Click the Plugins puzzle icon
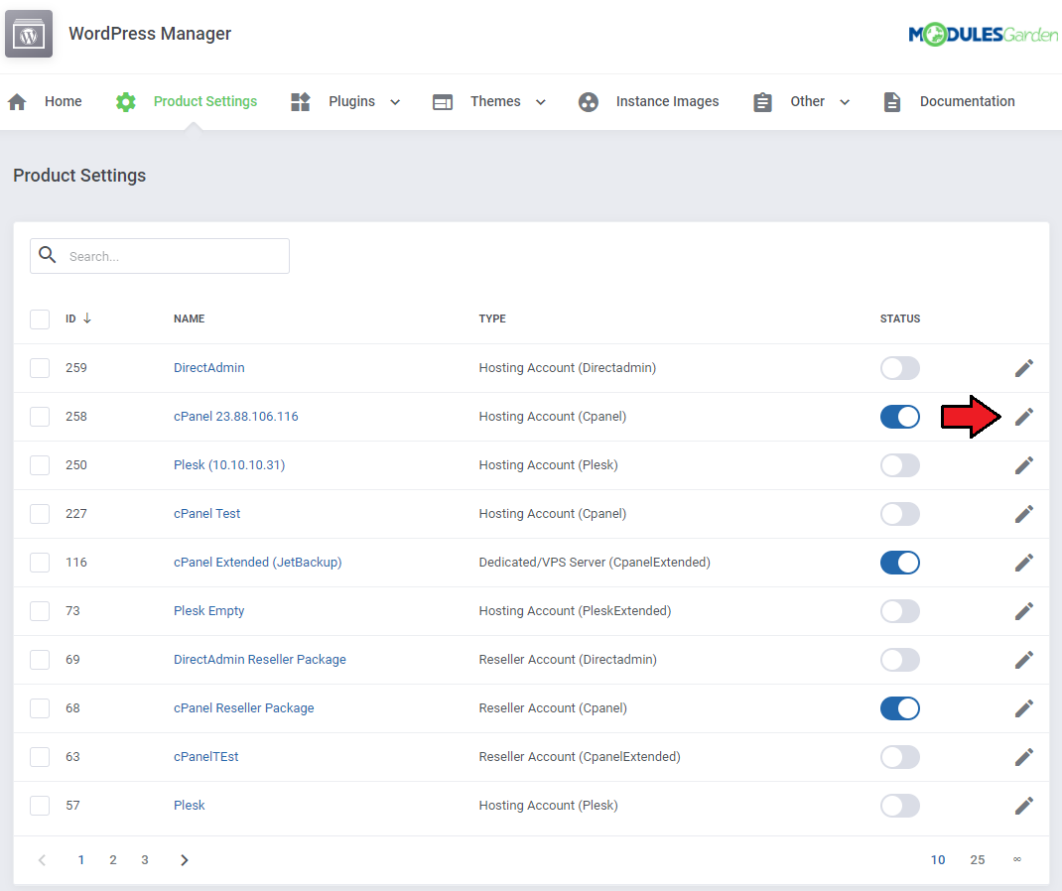This screenshot has height=891, width=1062. [300, 101]
